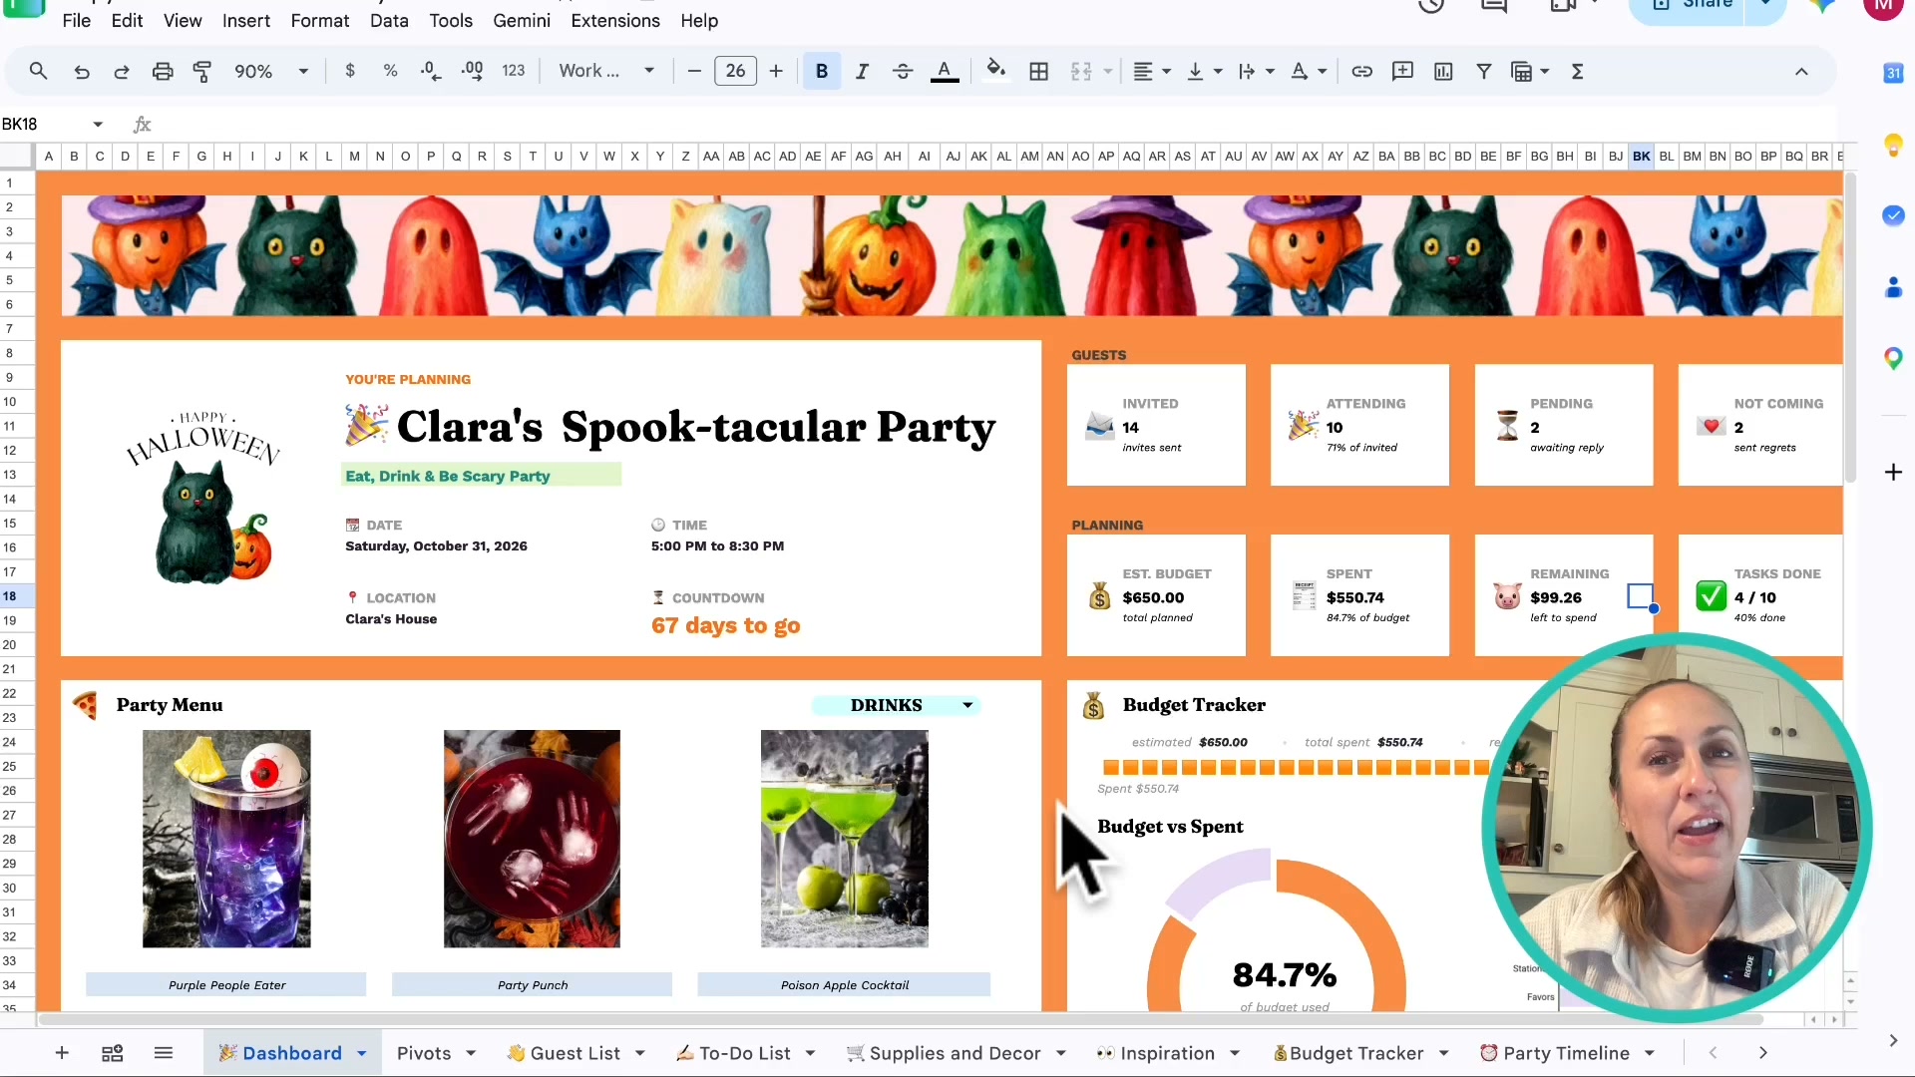Open the functions sigma menu
The height and width of the screenshot is (1077, 1915).
pyautogui.click(x=1578, y=71)
